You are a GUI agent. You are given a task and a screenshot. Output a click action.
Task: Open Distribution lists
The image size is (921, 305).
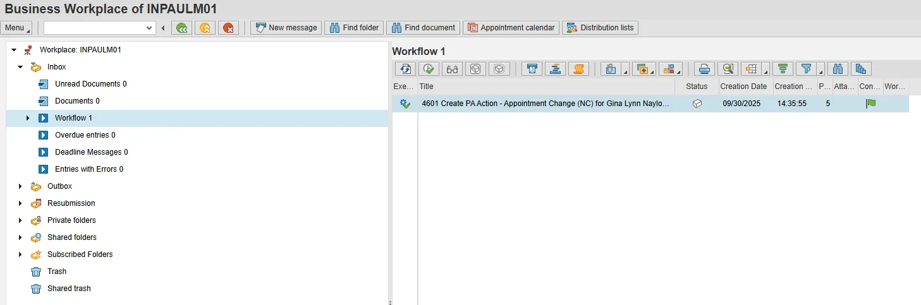(x=600, y=28)
